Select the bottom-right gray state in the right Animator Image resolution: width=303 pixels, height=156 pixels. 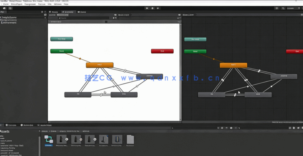(258, 95)
